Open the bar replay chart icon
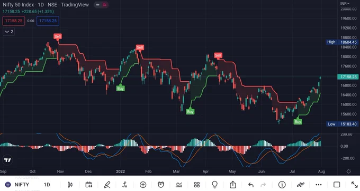The image size is (360, 191). coord(179,185)
